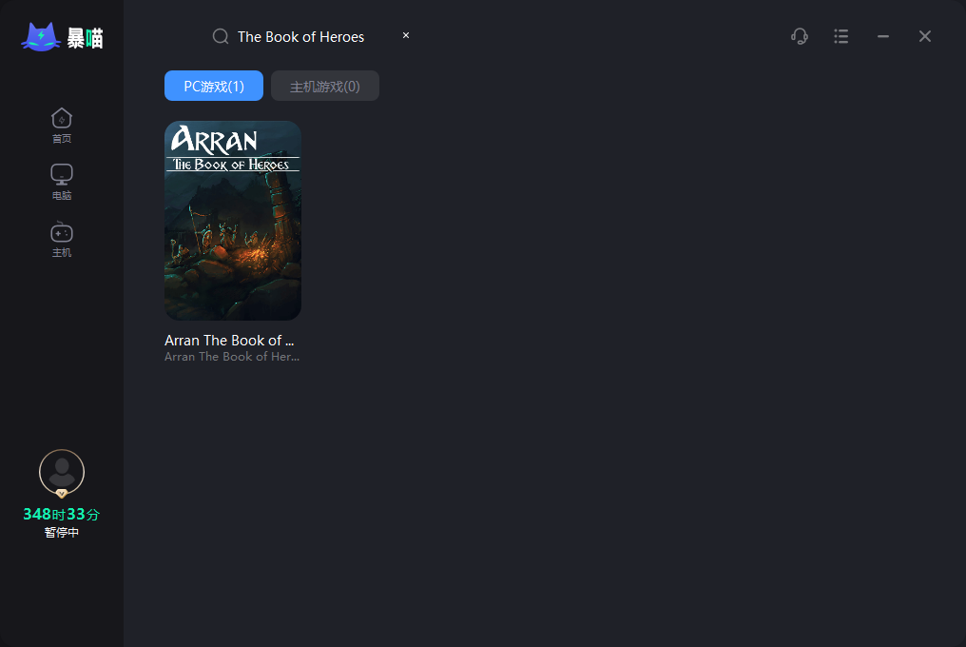
Task: Clear the search text with the x
Action: click(406, 35)
